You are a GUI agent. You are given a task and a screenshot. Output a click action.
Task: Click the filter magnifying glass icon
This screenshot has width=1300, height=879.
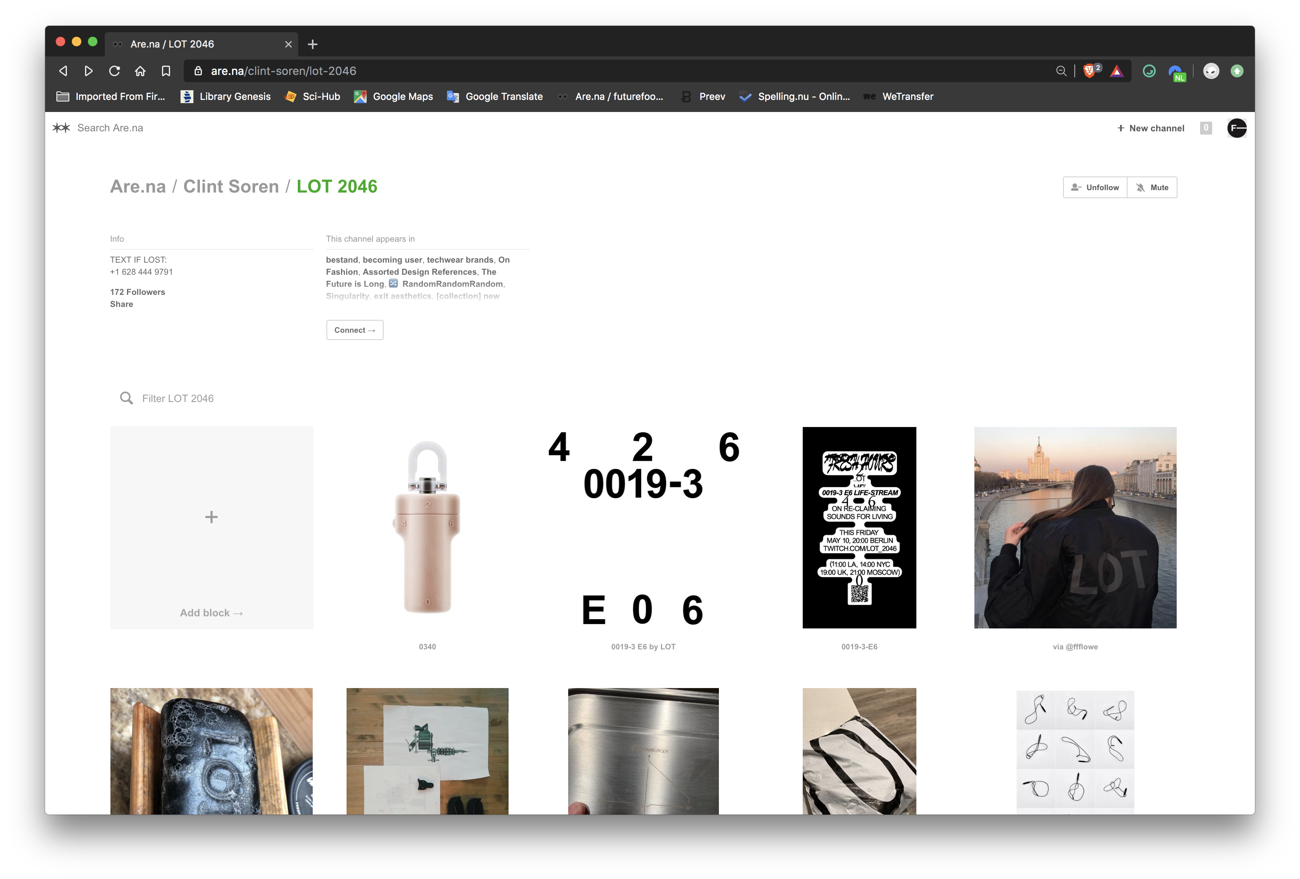tap(127, 398)
